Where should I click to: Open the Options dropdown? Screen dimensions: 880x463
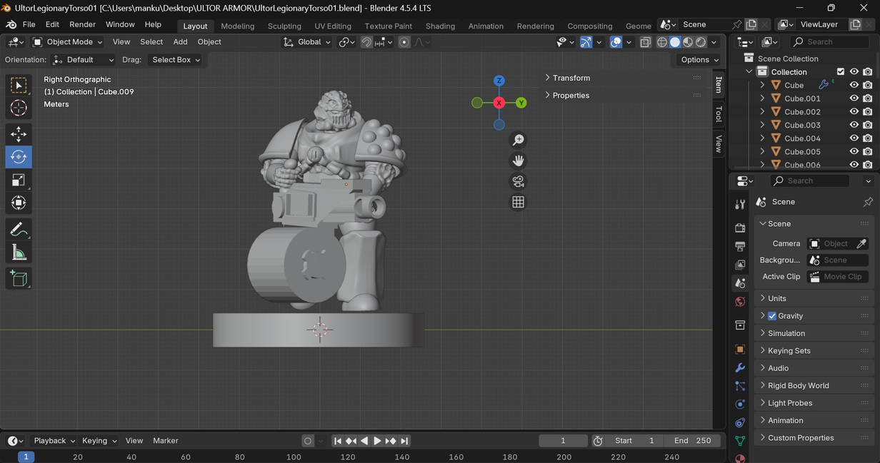[699, 60]
